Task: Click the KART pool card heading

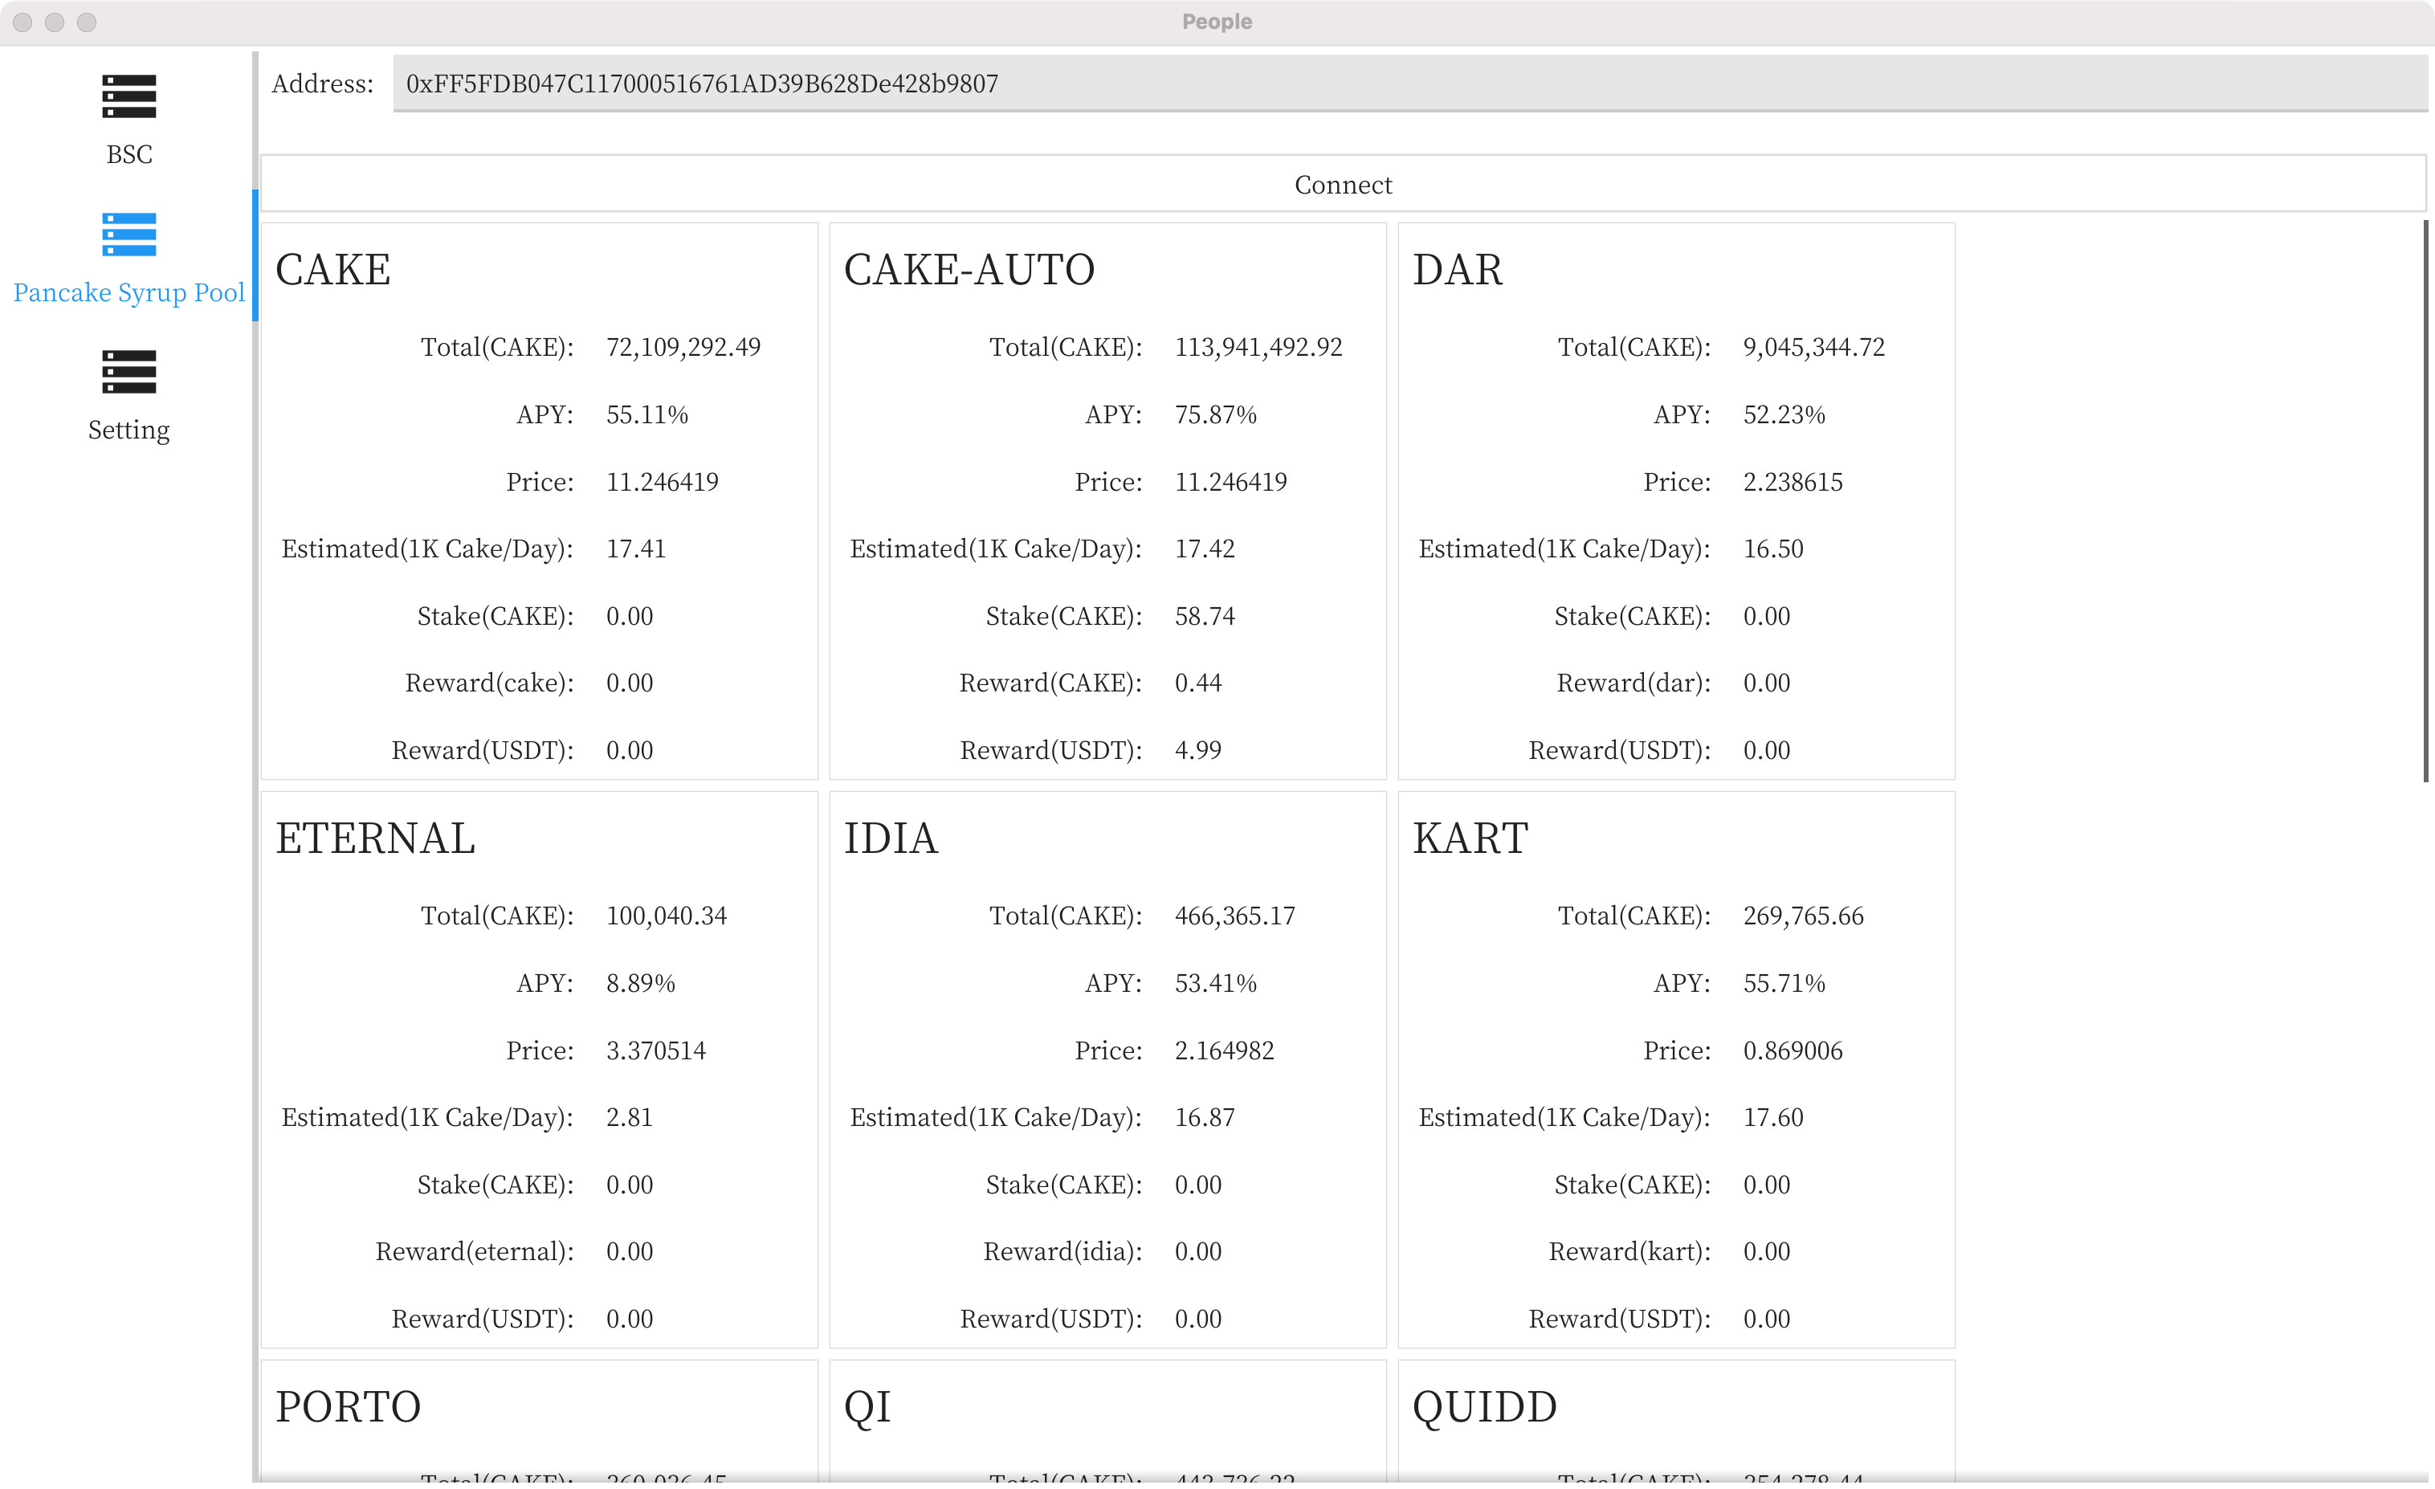Action: 1470,838
